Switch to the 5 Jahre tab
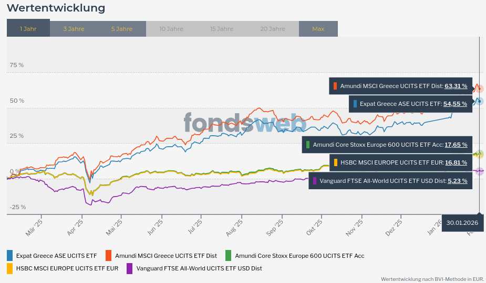This screenshot has width=486, height=283. pyautogui.click(x=122, y=29)
